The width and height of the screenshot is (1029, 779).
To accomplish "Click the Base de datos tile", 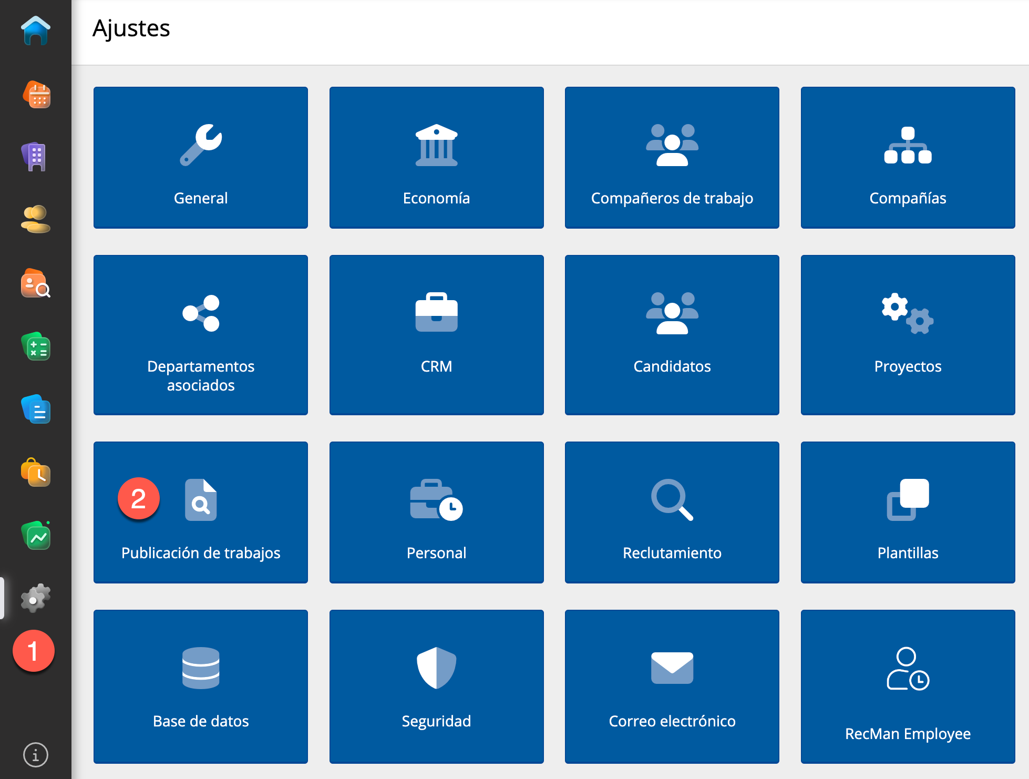I will coord(201,686).
